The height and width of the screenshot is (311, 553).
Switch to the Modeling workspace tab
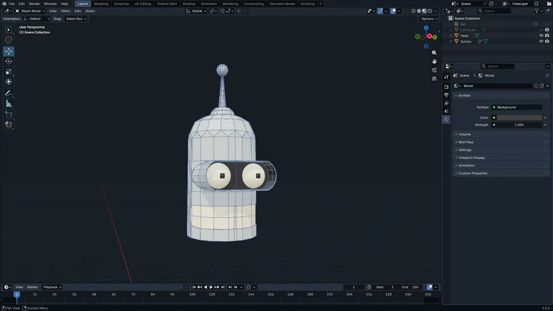click(x=101, y=4)
